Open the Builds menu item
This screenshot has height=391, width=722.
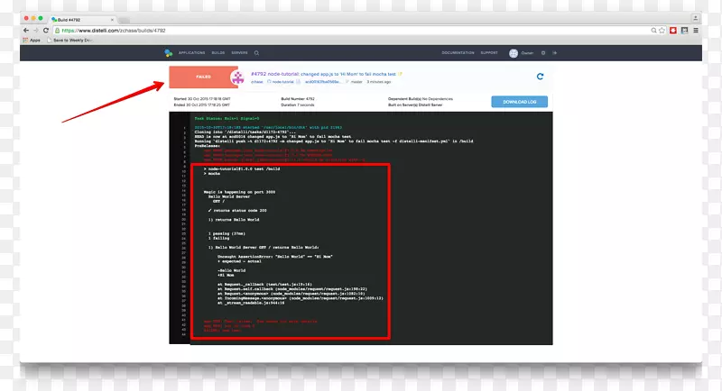point(218,53)
